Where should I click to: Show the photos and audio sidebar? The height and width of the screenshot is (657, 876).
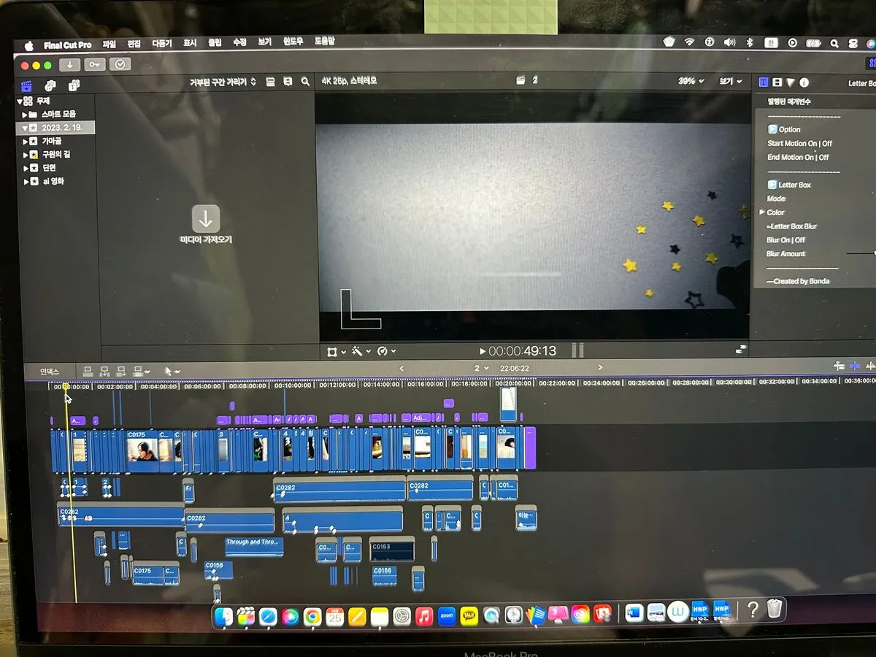(50, 86)
